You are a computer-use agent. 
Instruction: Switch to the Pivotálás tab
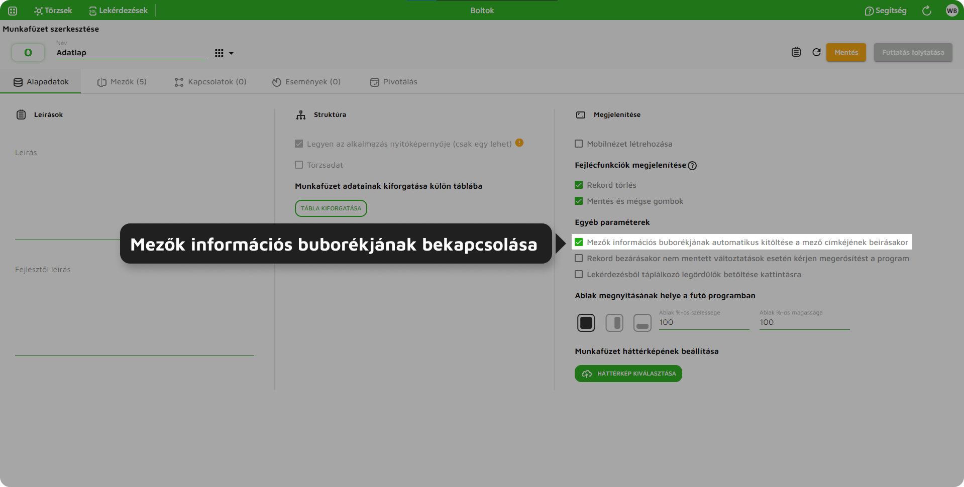[x=394, y=82]
